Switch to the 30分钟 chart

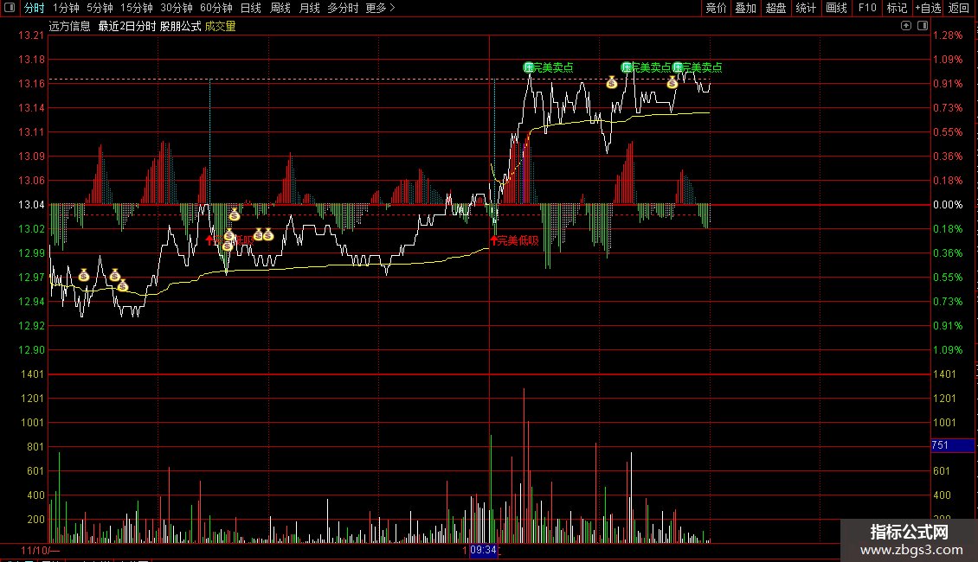177,8
